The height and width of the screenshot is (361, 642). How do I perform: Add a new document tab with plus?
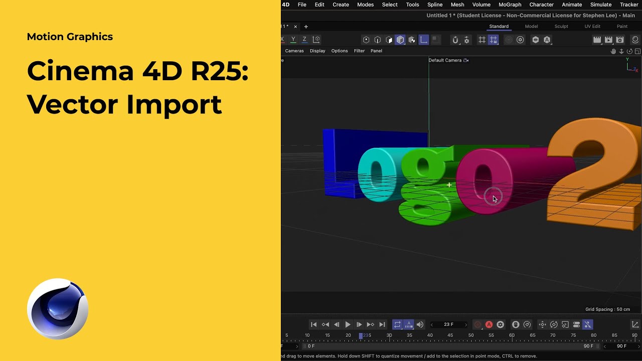[306, 27]
